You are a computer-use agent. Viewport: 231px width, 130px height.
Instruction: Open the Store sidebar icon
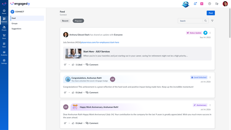point(4,37)
